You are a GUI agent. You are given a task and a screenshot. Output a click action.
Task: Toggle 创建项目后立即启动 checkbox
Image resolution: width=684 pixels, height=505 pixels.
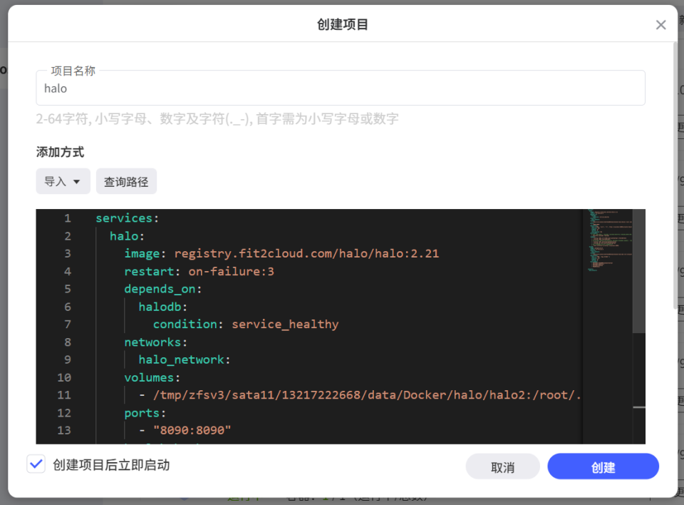[36, 464]
